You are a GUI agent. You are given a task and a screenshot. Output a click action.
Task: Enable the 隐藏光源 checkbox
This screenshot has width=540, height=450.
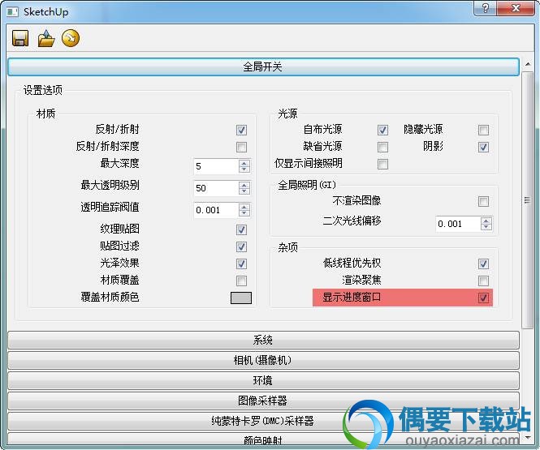click(x=483, y=130)
